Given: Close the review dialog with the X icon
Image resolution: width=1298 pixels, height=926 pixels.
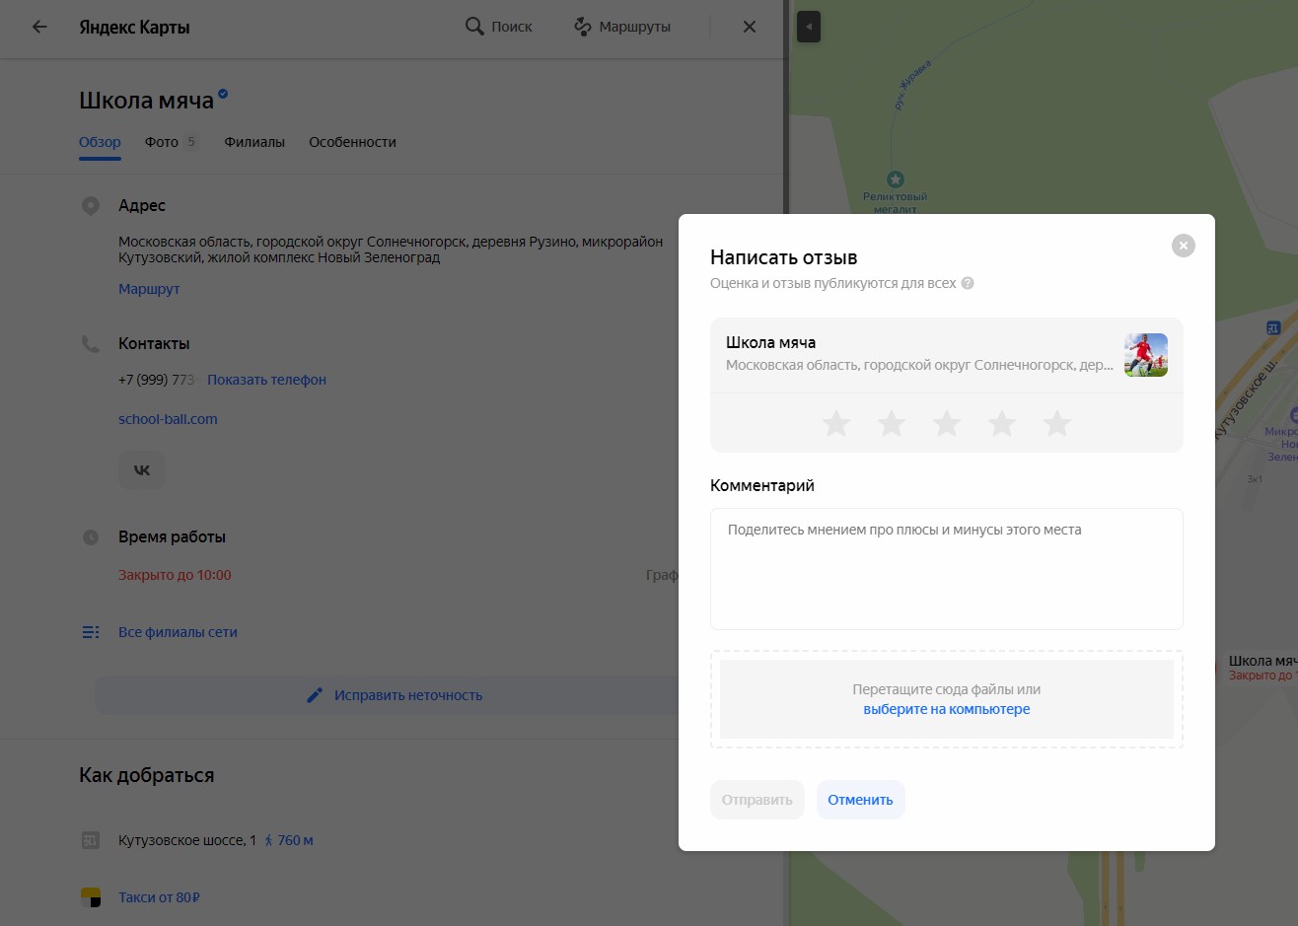Looking at the screenshot, I should point(1183,246).
